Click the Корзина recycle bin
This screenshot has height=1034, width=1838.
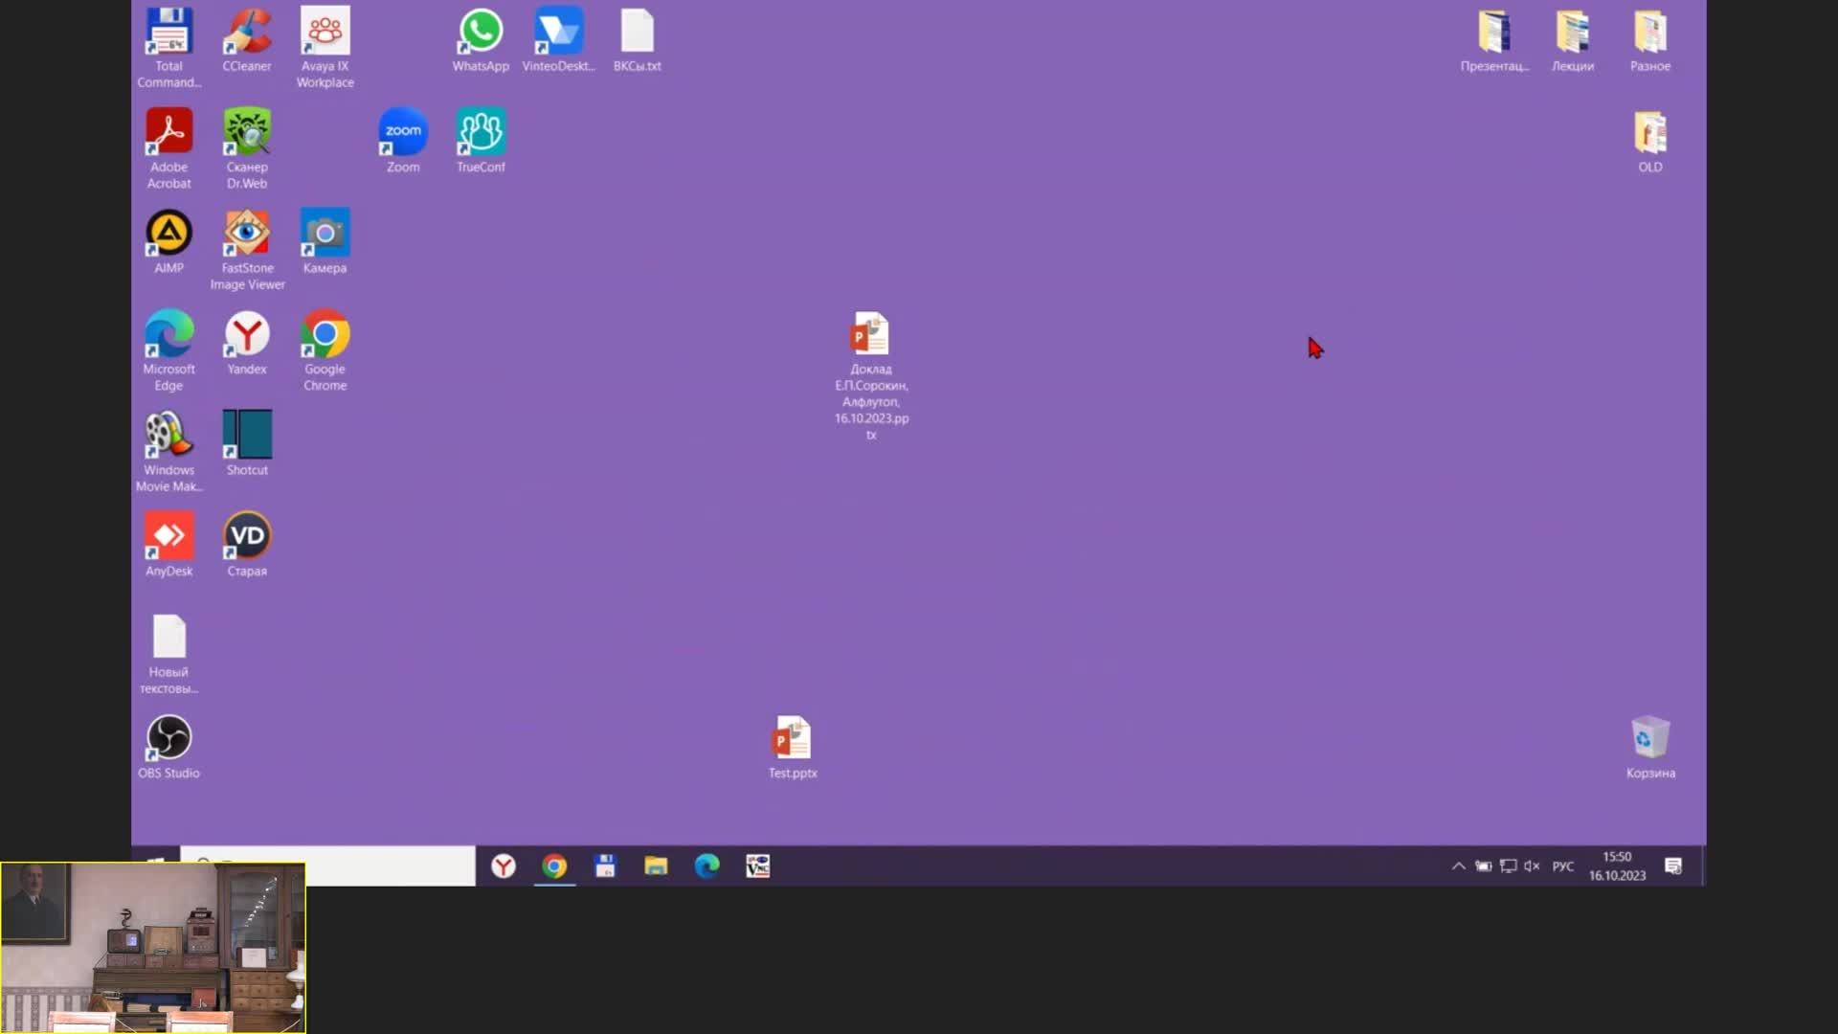(1650, 739)
